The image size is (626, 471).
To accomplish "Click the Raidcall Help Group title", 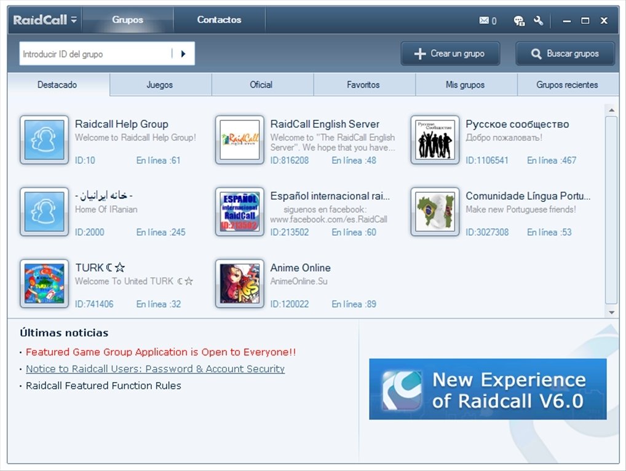I will [122, 124].
